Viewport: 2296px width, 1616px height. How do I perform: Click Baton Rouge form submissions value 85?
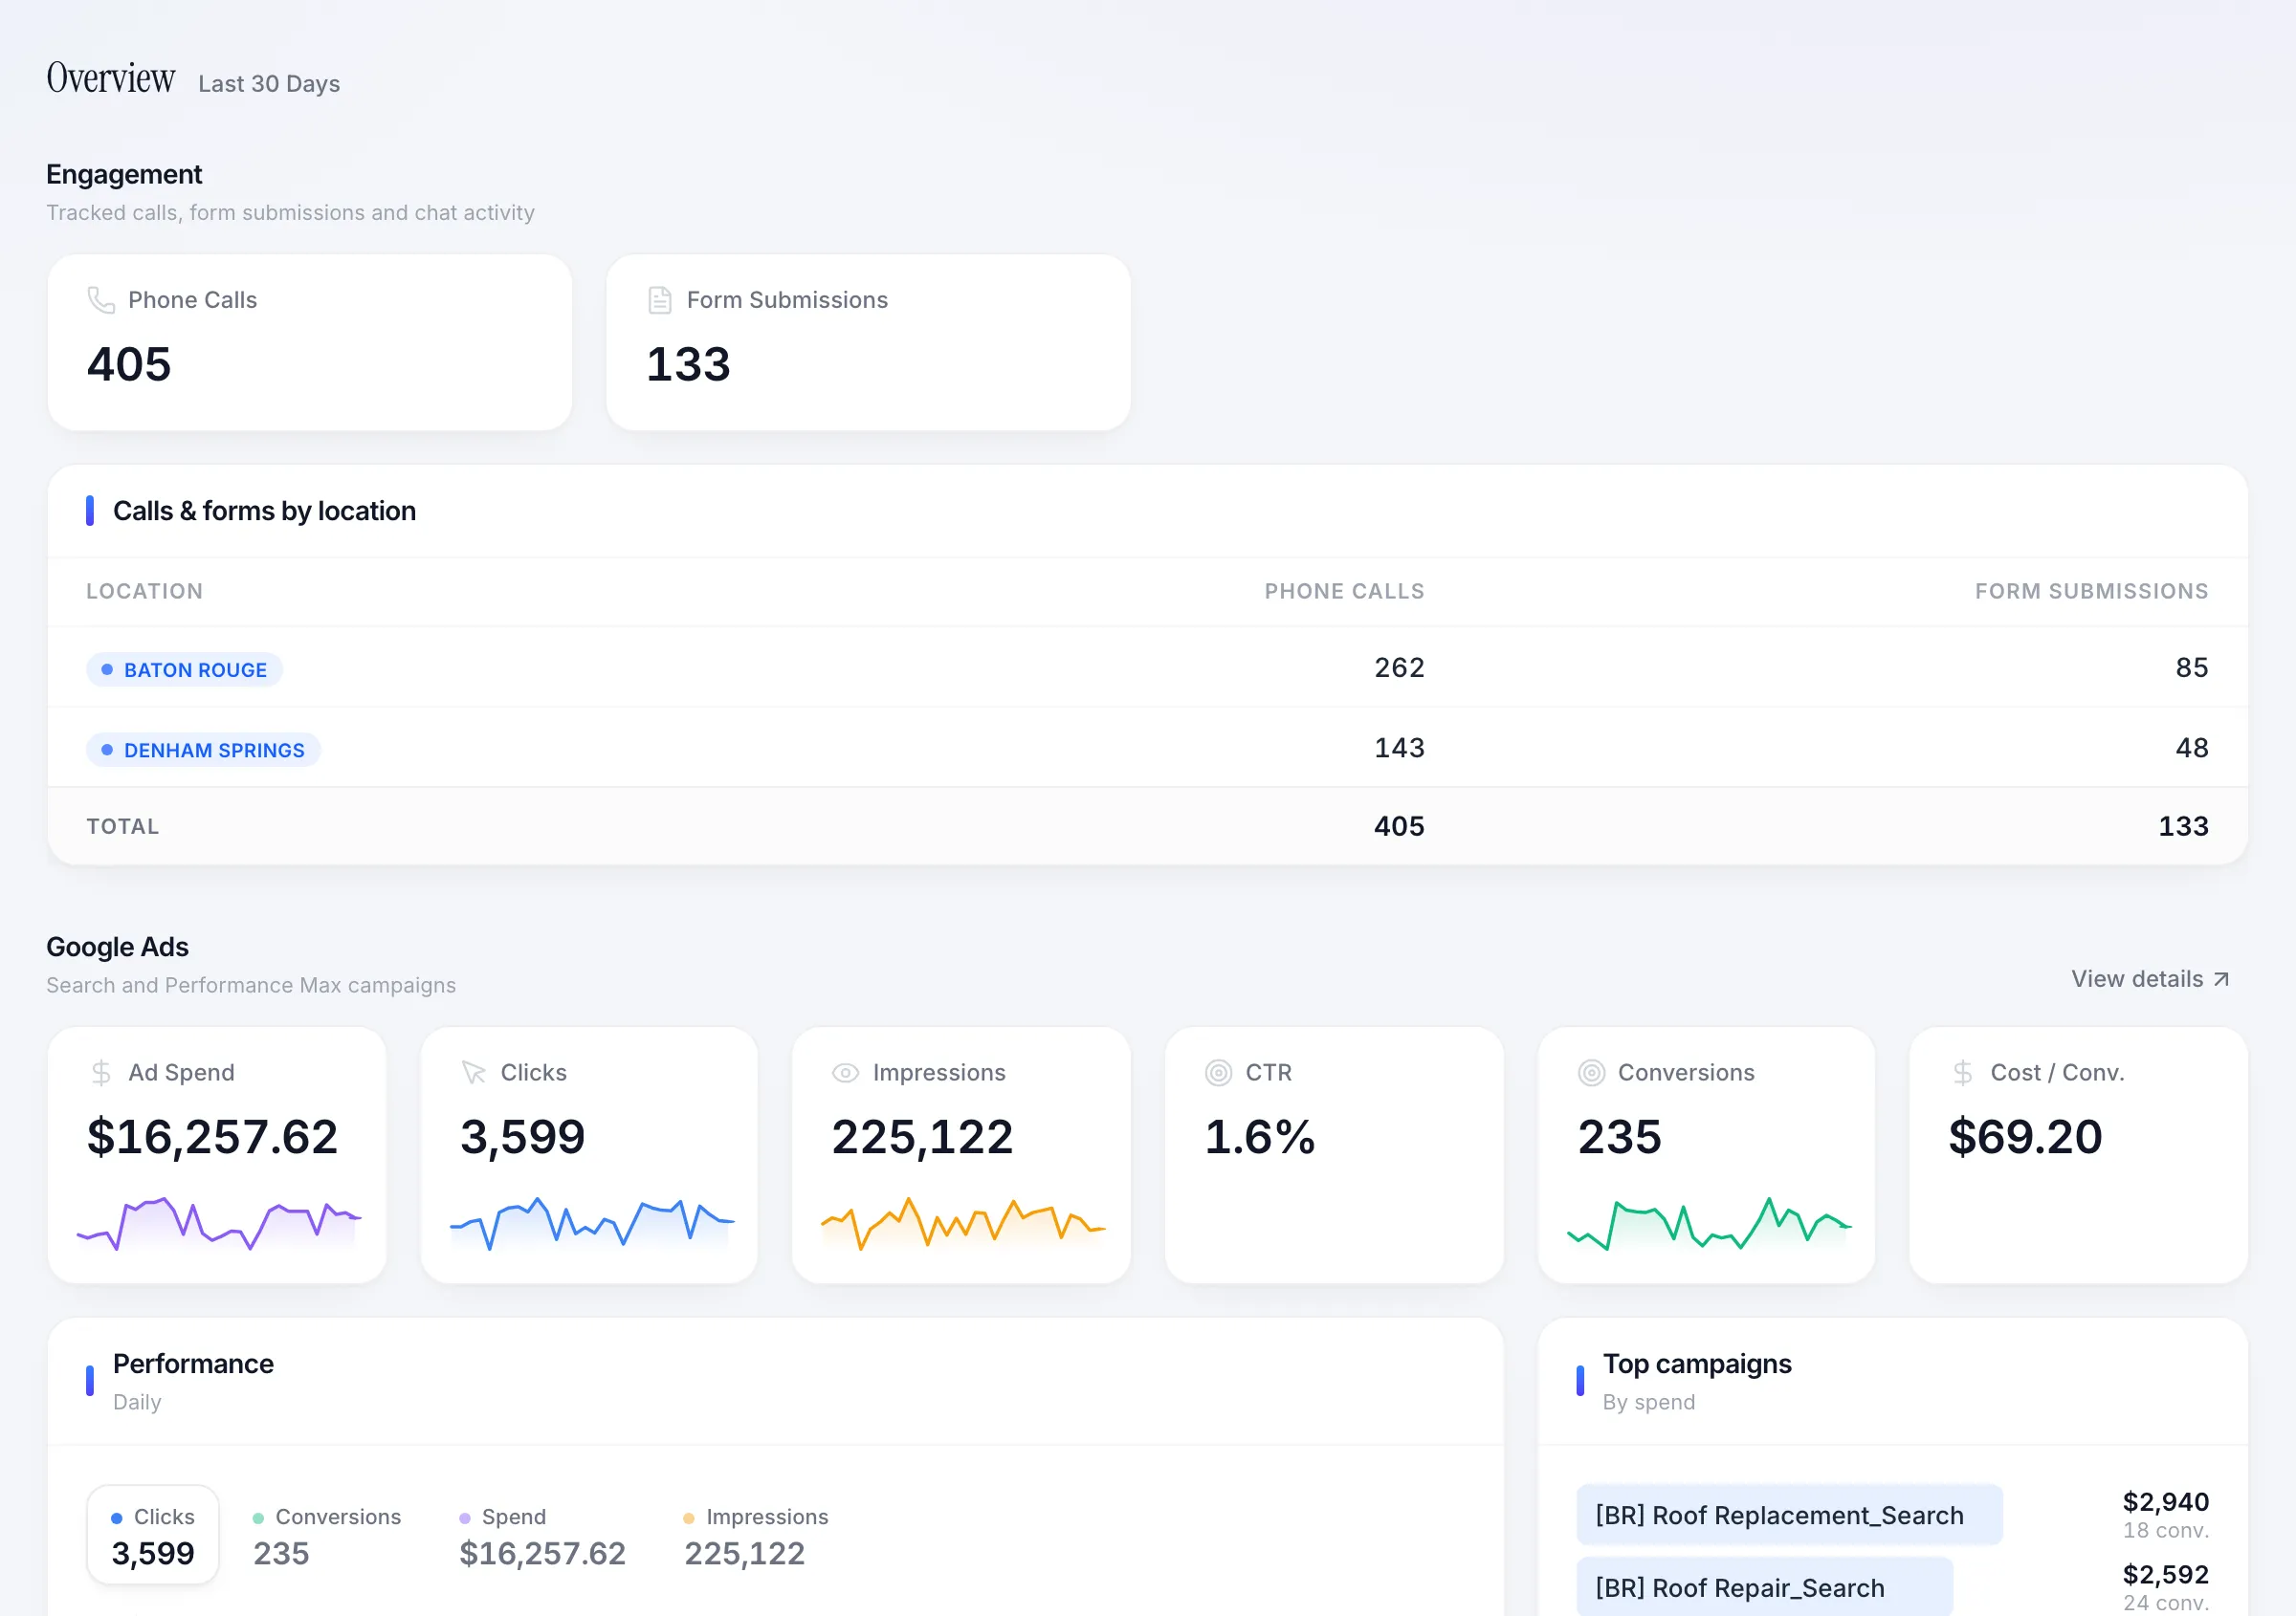2192,667
